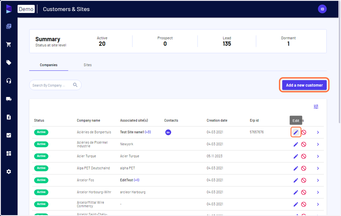Edit the Acier Turque company row
The width and height of the screenshot is (341, 216).
[296, 156]
